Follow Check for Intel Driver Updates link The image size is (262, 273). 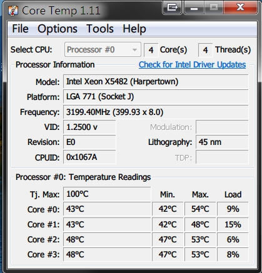[192, 65]
